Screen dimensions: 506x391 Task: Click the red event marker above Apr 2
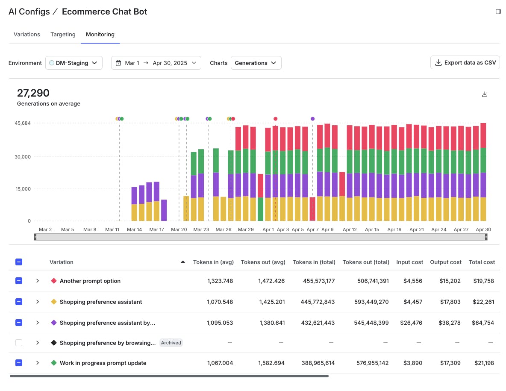tap(275, 119)
